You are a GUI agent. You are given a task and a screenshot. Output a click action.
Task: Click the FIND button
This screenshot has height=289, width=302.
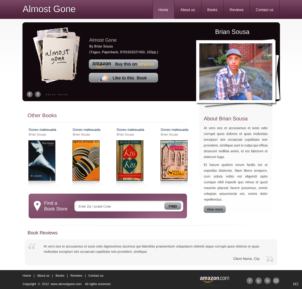coord(173,206)
